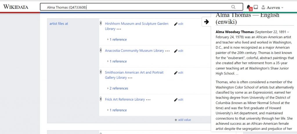297x134 pixels.
Task: Click the ellipsis after Smithsonian Gallery Library
Action: tap(130, 78)
